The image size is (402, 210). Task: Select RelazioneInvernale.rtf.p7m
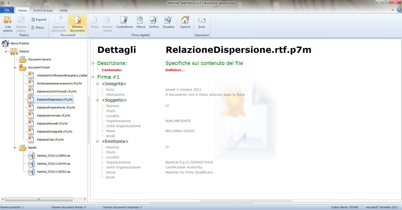(54, 116)
